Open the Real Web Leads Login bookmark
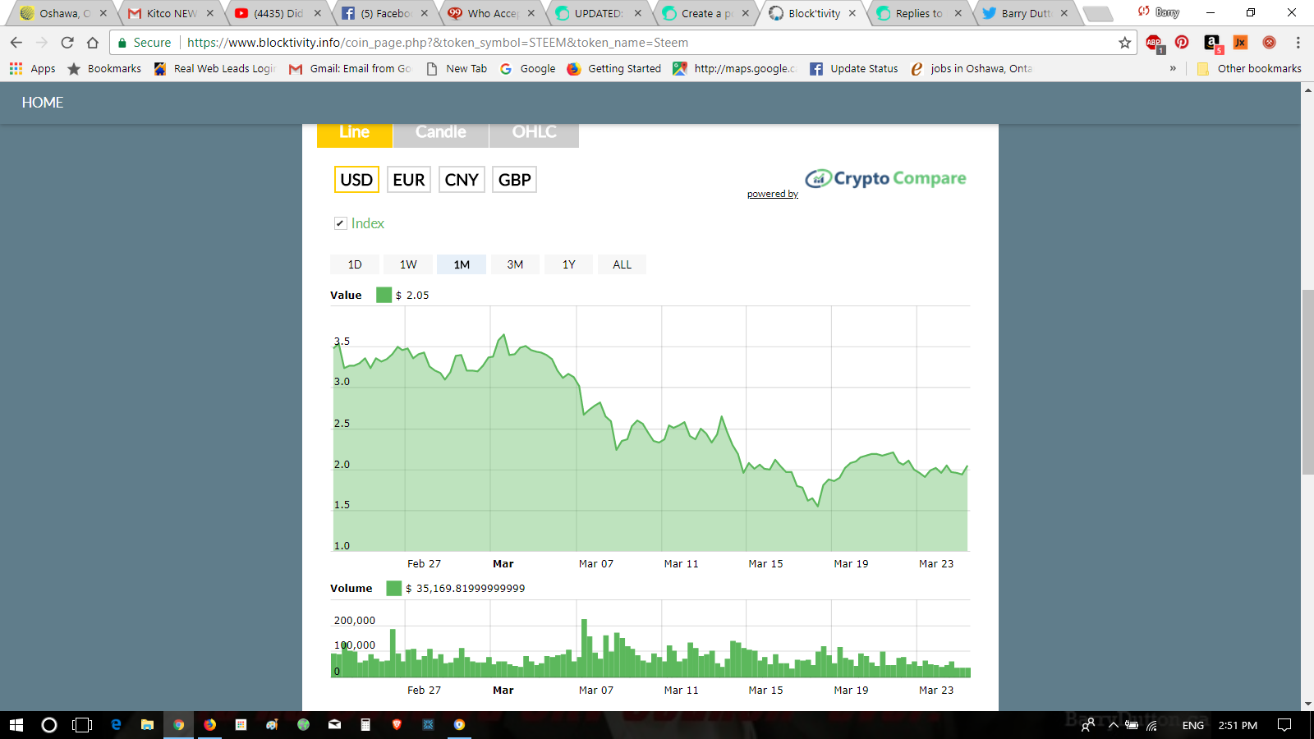The height and width of the screenshot is (739, 1314). pyautogui.click(x=215, y=69)
